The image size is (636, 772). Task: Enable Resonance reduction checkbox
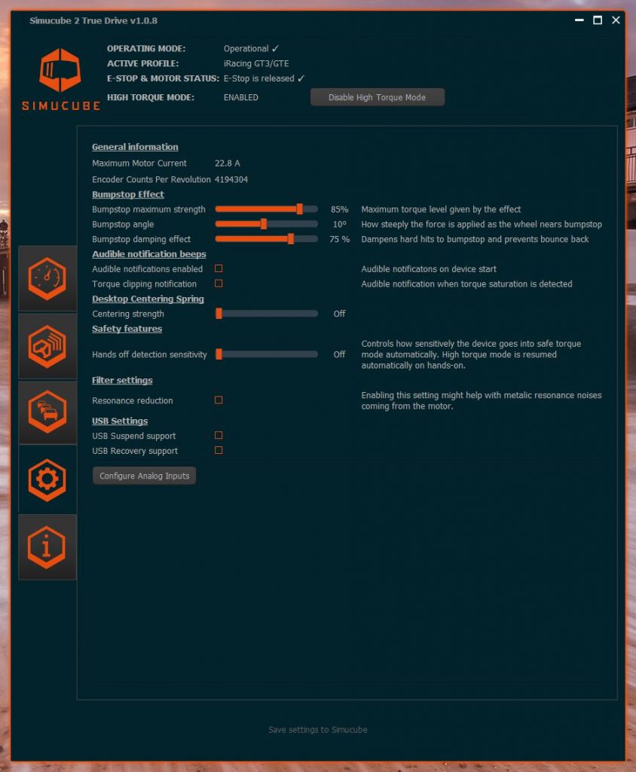pos(219,400)
